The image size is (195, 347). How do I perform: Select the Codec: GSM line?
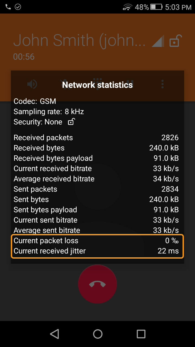pyautogui.click(x=35, y=101)
